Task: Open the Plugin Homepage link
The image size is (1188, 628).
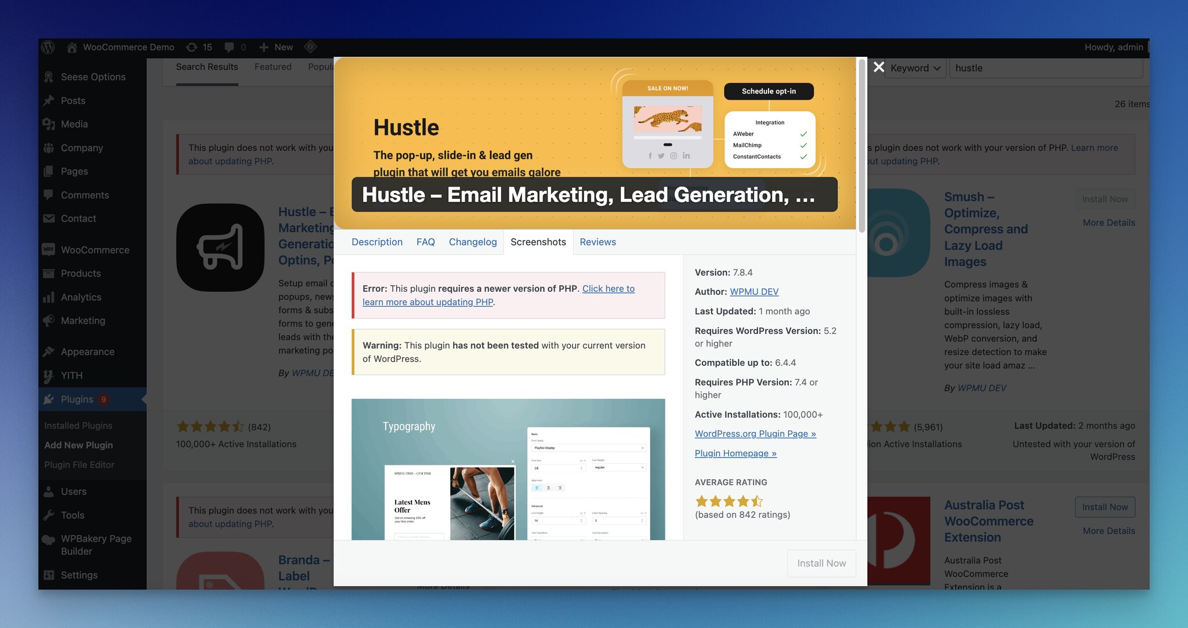Action: tap(735, 453)
